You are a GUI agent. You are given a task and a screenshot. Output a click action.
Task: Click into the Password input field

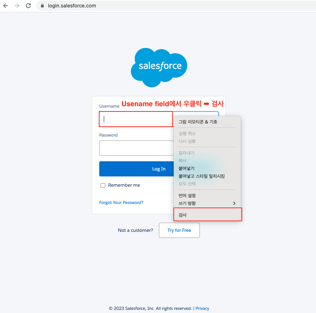point(136,148)
